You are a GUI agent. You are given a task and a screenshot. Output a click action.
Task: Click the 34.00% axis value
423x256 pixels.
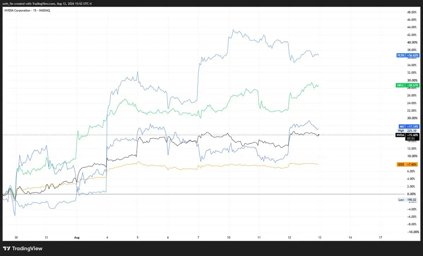point(412,65)
